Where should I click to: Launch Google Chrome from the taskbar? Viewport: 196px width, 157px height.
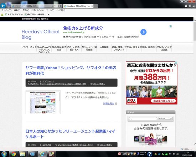tap(14, 154)
